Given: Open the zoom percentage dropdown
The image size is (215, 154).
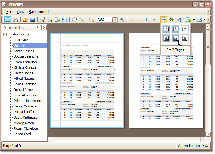Looking at the screenshot, I should click(115, 20).
